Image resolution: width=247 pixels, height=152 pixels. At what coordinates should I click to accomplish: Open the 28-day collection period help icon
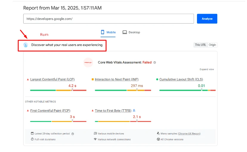click(73, 134)
